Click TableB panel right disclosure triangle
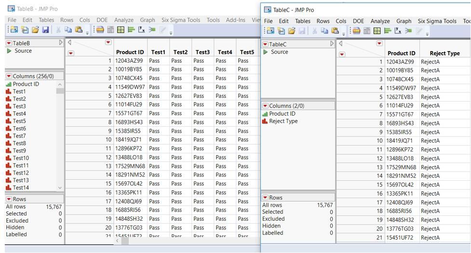471x253 pixels. coord(61,43)
